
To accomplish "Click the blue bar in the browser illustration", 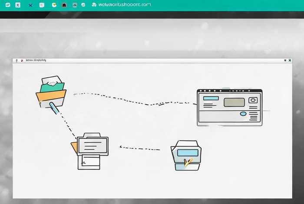I will tap(211, 99).
